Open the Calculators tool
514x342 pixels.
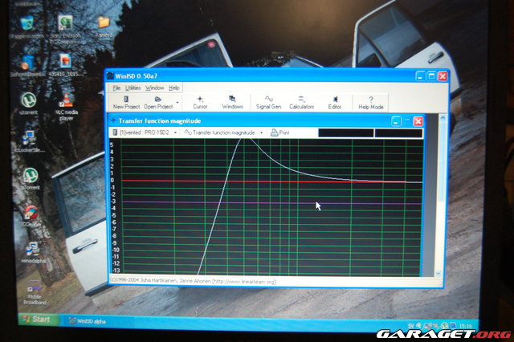pos(301,101)
